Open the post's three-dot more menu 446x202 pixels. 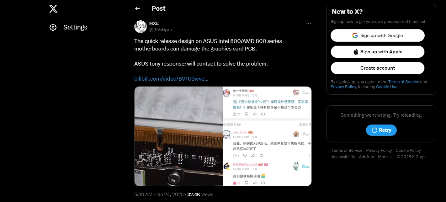click(x=309, y=24)
